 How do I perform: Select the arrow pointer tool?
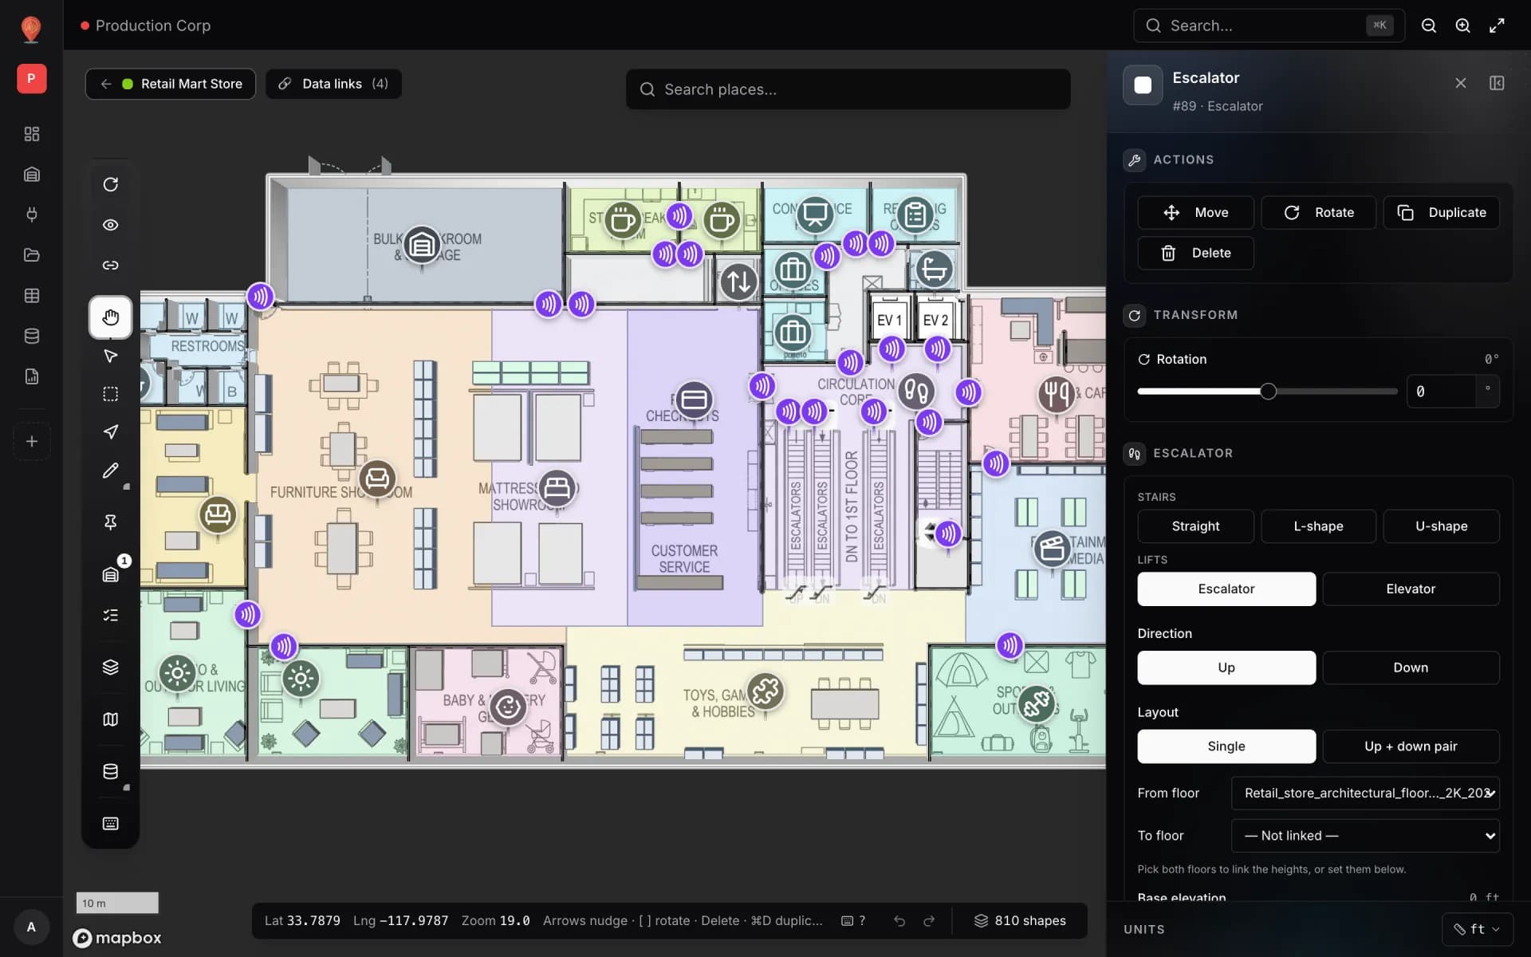110,356
